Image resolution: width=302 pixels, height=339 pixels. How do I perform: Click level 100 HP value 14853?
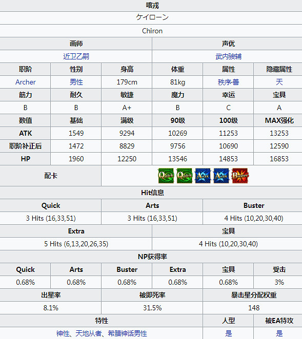(228, 159)
